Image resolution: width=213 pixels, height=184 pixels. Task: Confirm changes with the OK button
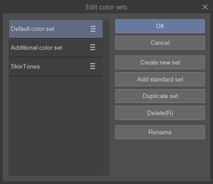tap(160, 26)
